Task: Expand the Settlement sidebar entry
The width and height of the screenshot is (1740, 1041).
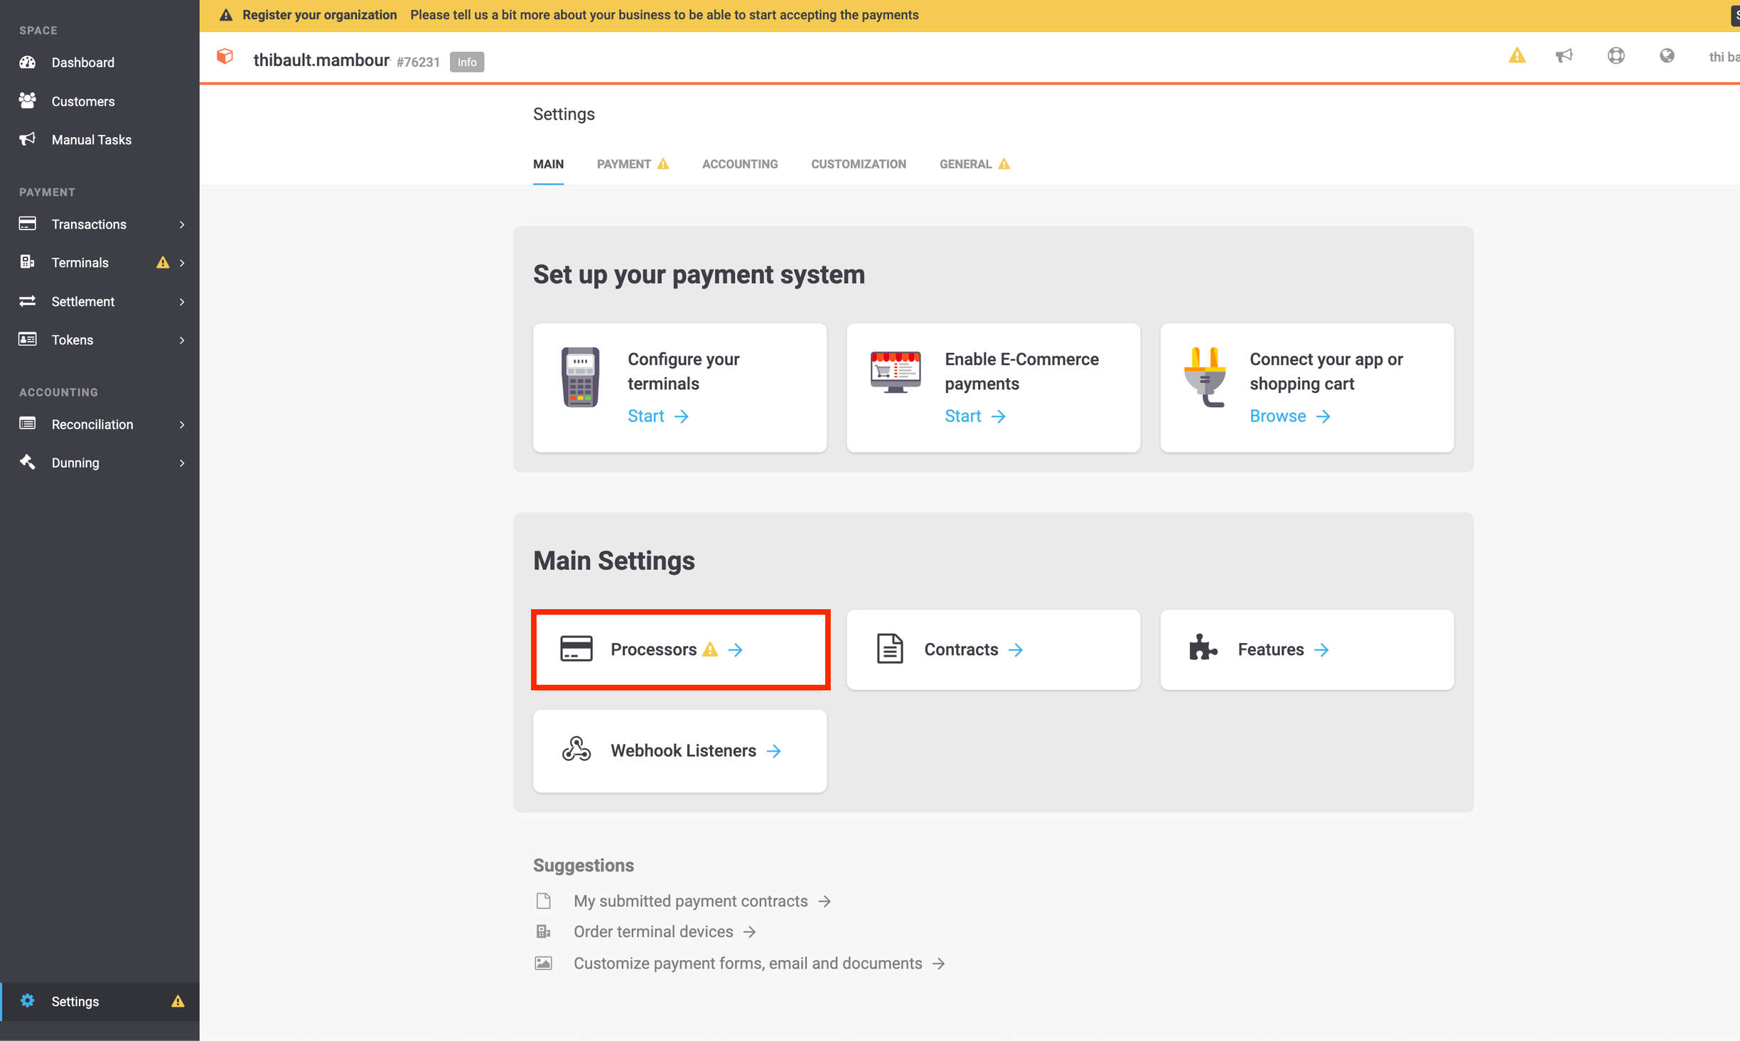Action: 183,301
